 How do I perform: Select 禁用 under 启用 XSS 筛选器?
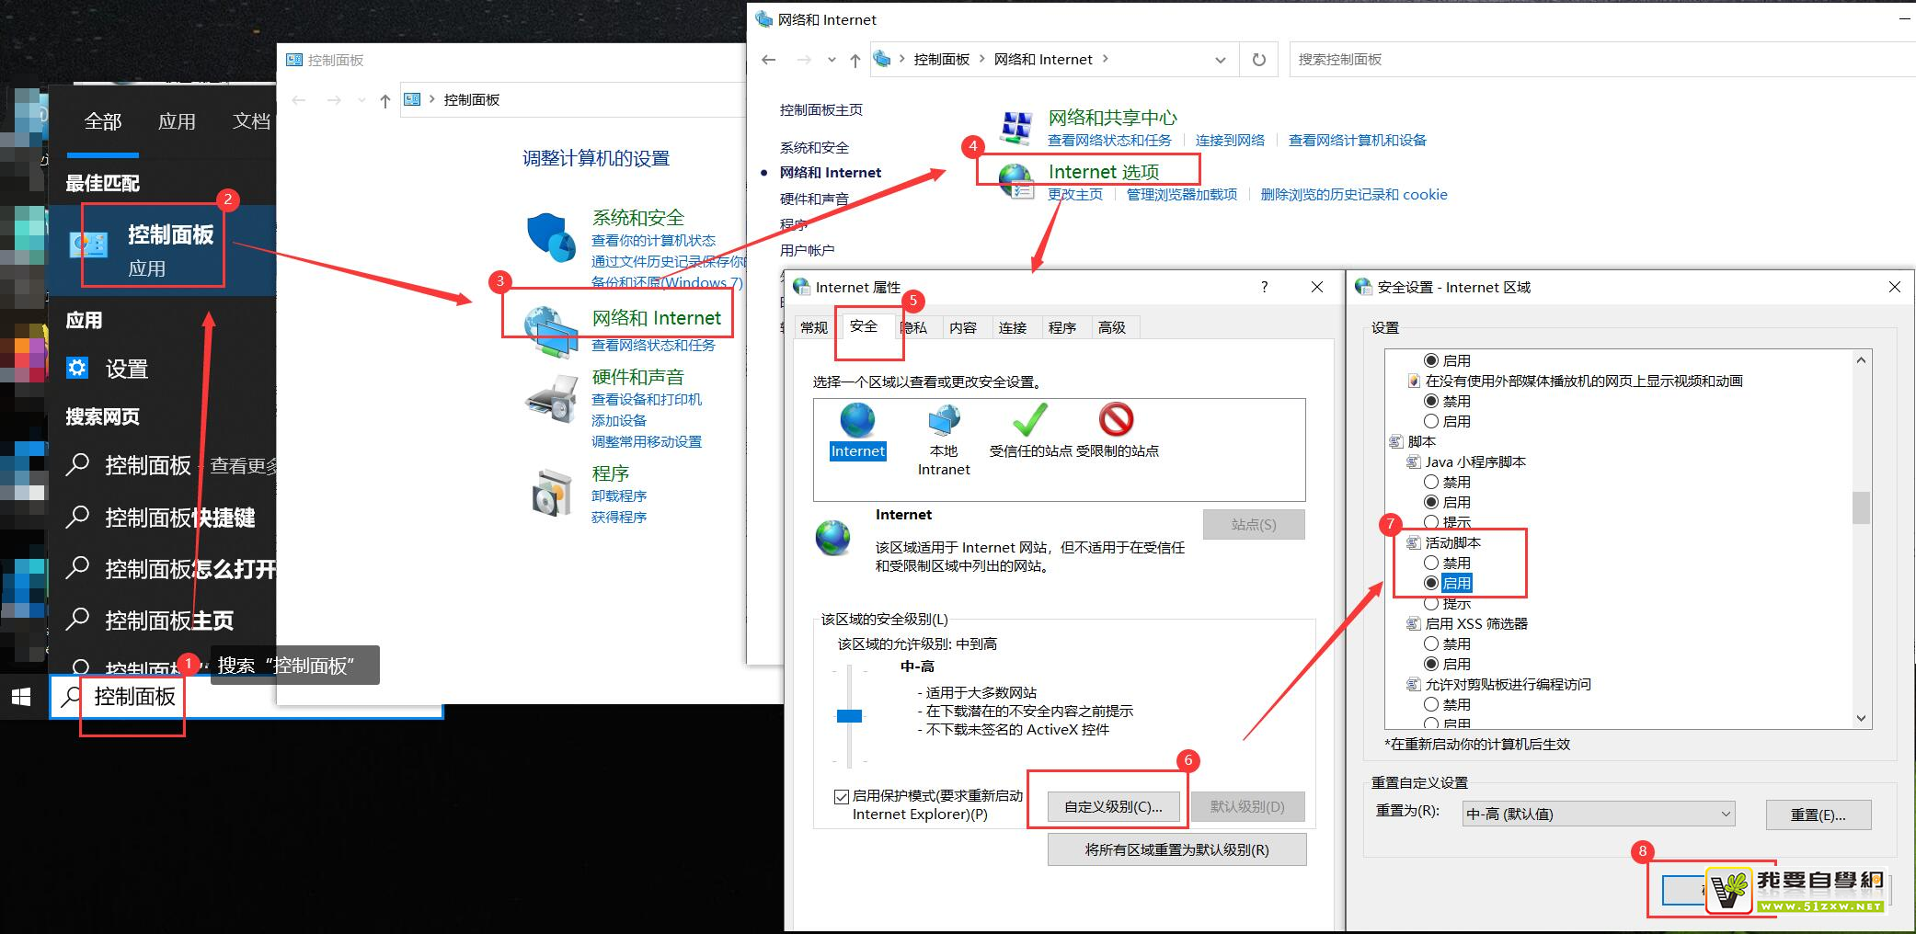tap(1431, 644)
